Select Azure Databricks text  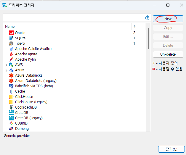[x=29, y=75]
